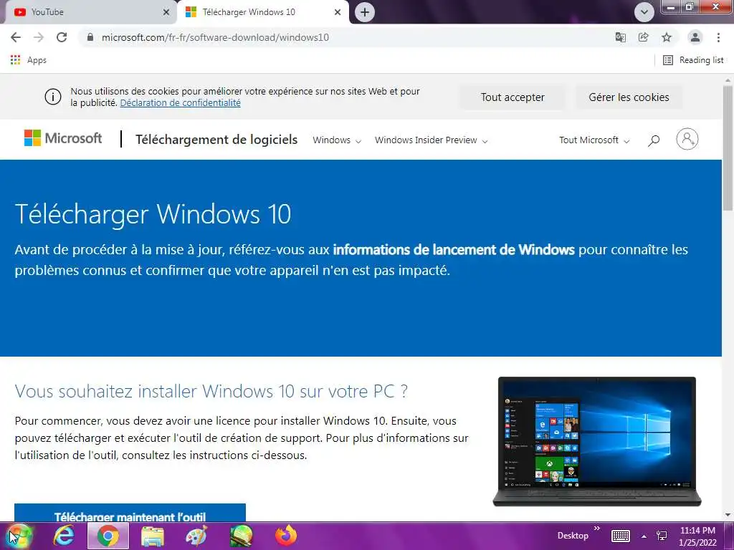Open the green-and-yellow leaf app on the taskbar
Viewport: 734px width, 550px height.
coord(241,536)
